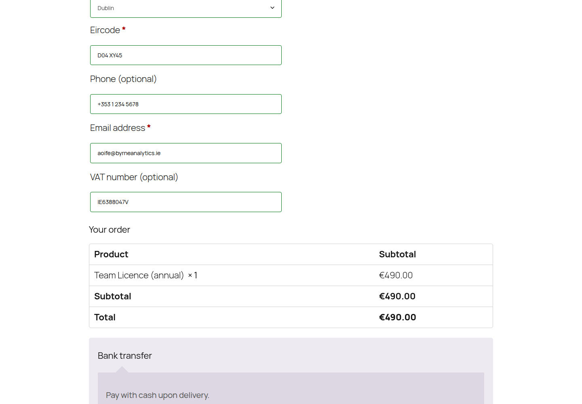Select the Team Licence (annual) product row
This screenshot has width=582, height=404.
coord(291,276)
